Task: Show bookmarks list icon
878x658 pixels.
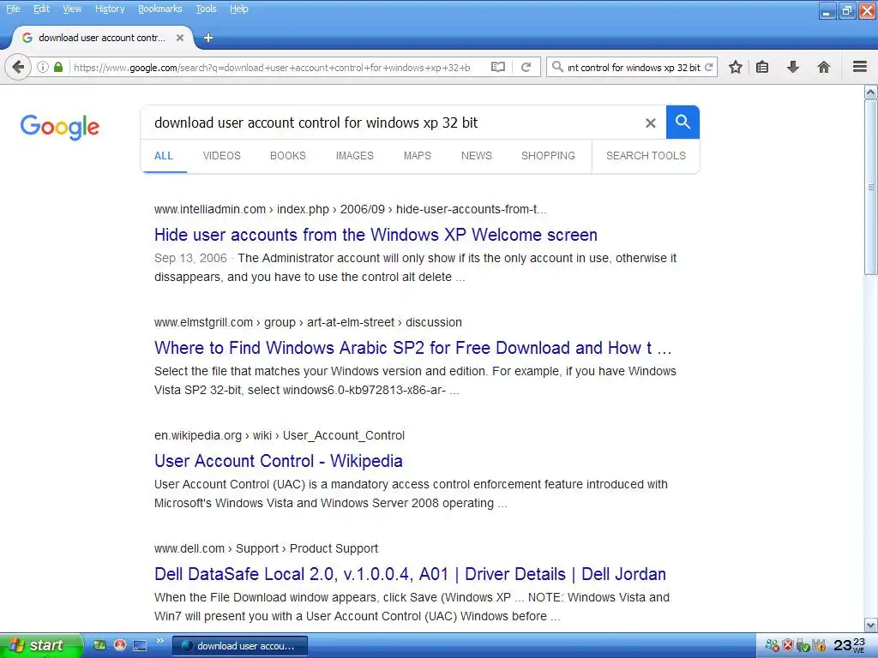Action: pos(762,67)
